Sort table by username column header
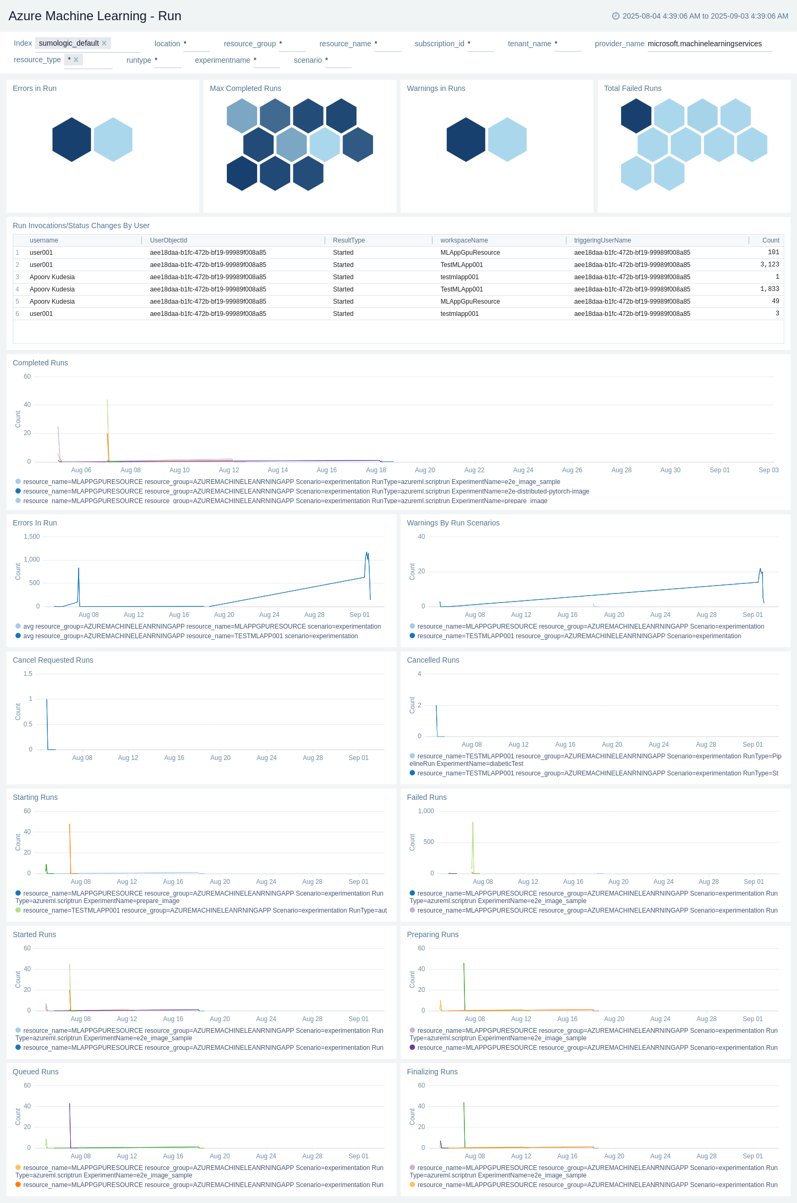This screenshot has height=1203, width=797. tap(44, 240)
